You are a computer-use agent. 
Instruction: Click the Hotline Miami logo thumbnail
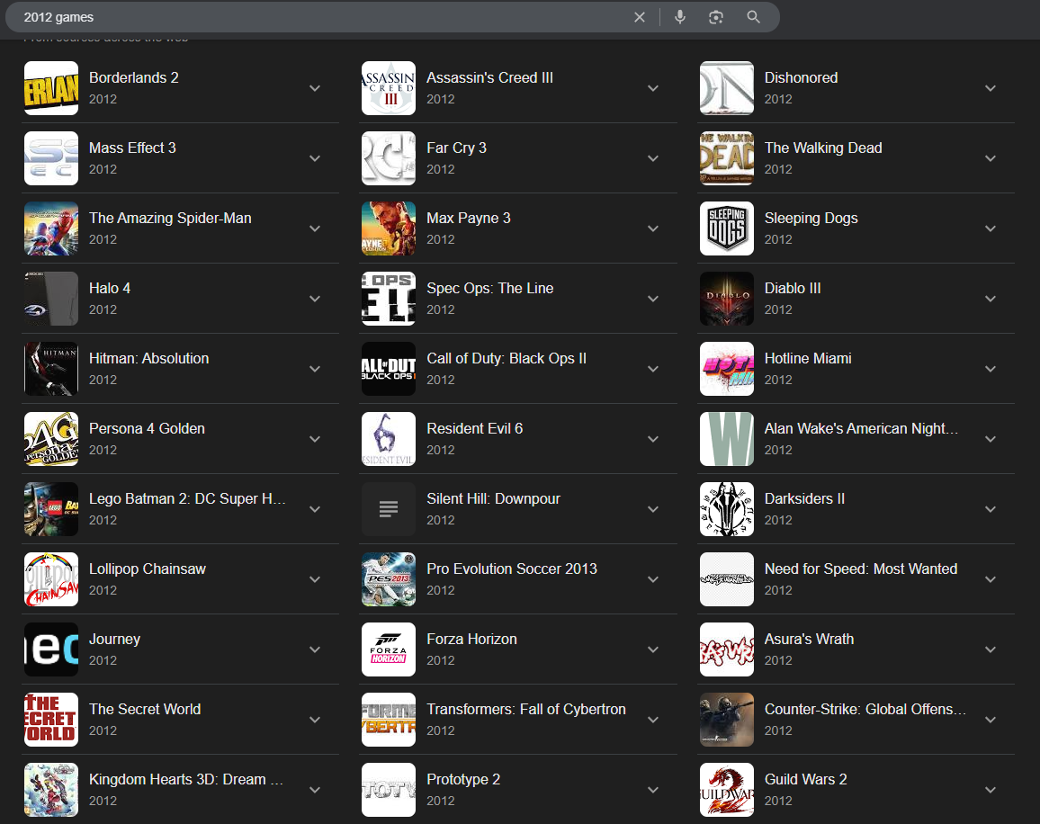click(727, 369)
